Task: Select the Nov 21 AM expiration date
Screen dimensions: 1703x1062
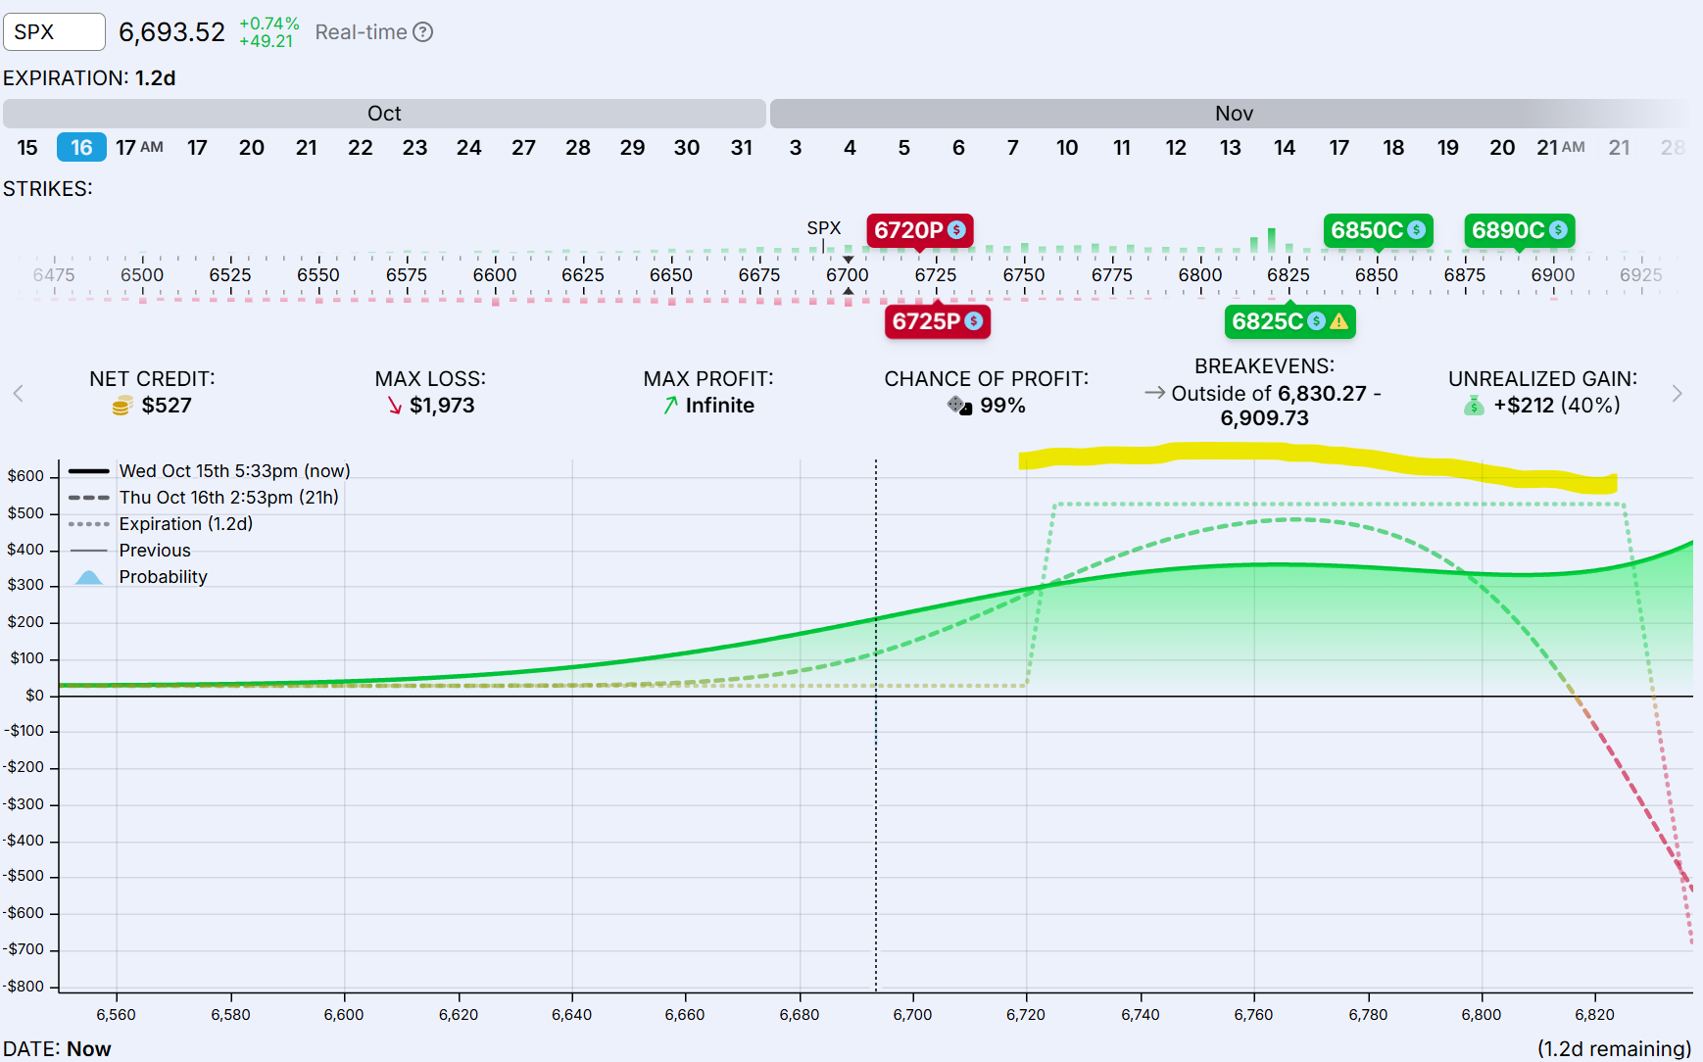Action: coord(1560,148)
